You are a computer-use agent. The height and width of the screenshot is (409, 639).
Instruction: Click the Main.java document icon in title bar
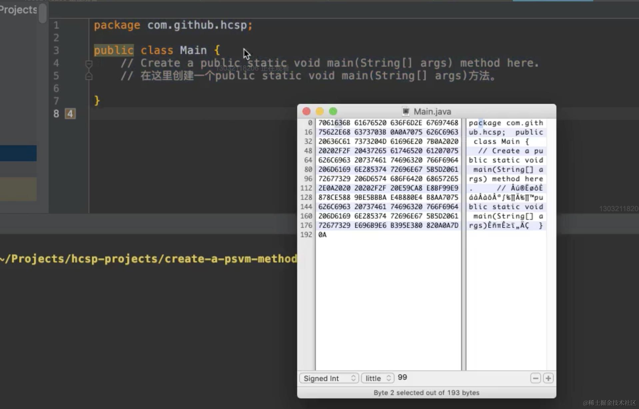click(405, 111)
